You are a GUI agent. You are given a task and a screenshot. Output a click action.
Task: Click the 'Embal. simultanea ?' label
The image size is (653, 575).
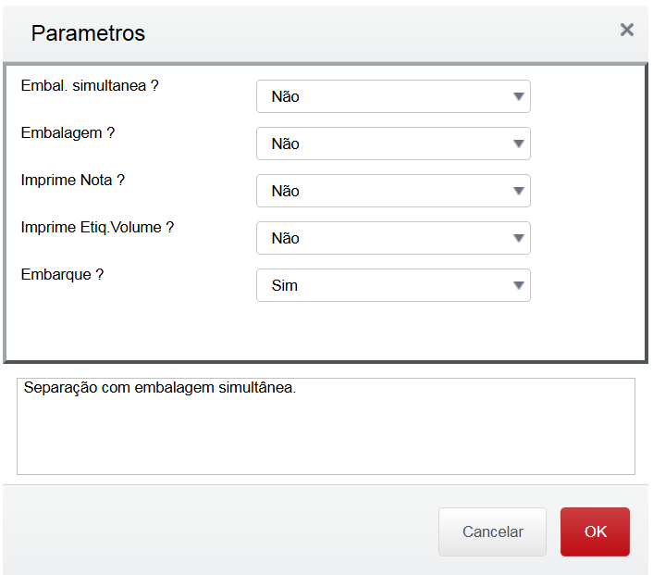(x=90, y=85)
